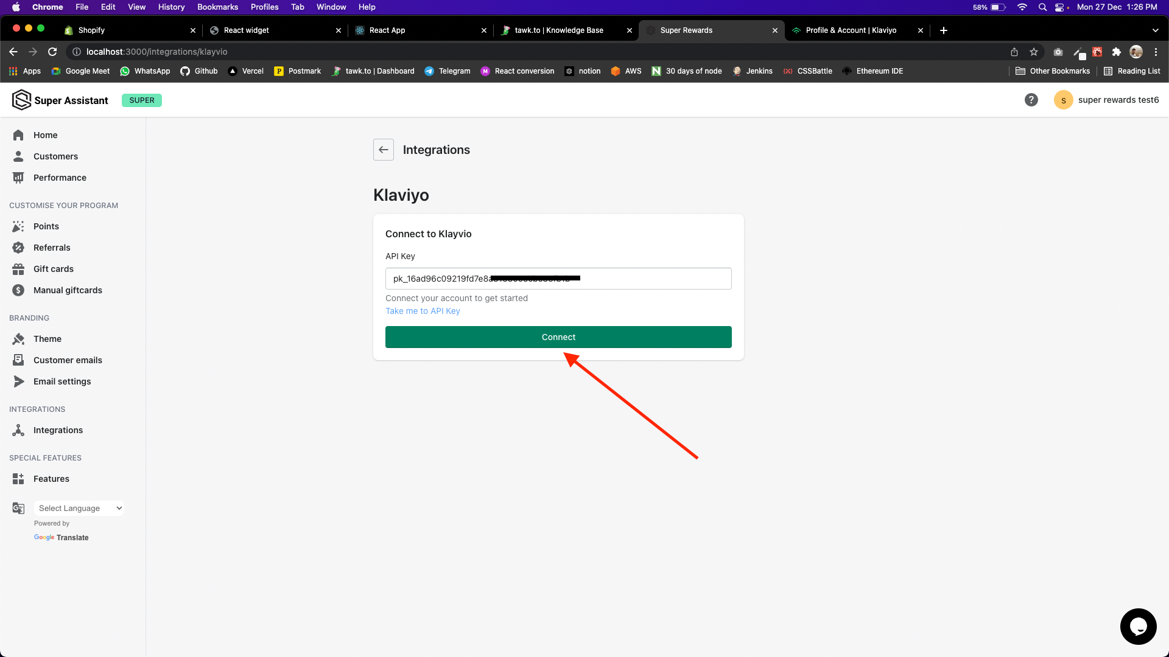Click the Email settings icon
1169x657 pixels.
[18, 381]
